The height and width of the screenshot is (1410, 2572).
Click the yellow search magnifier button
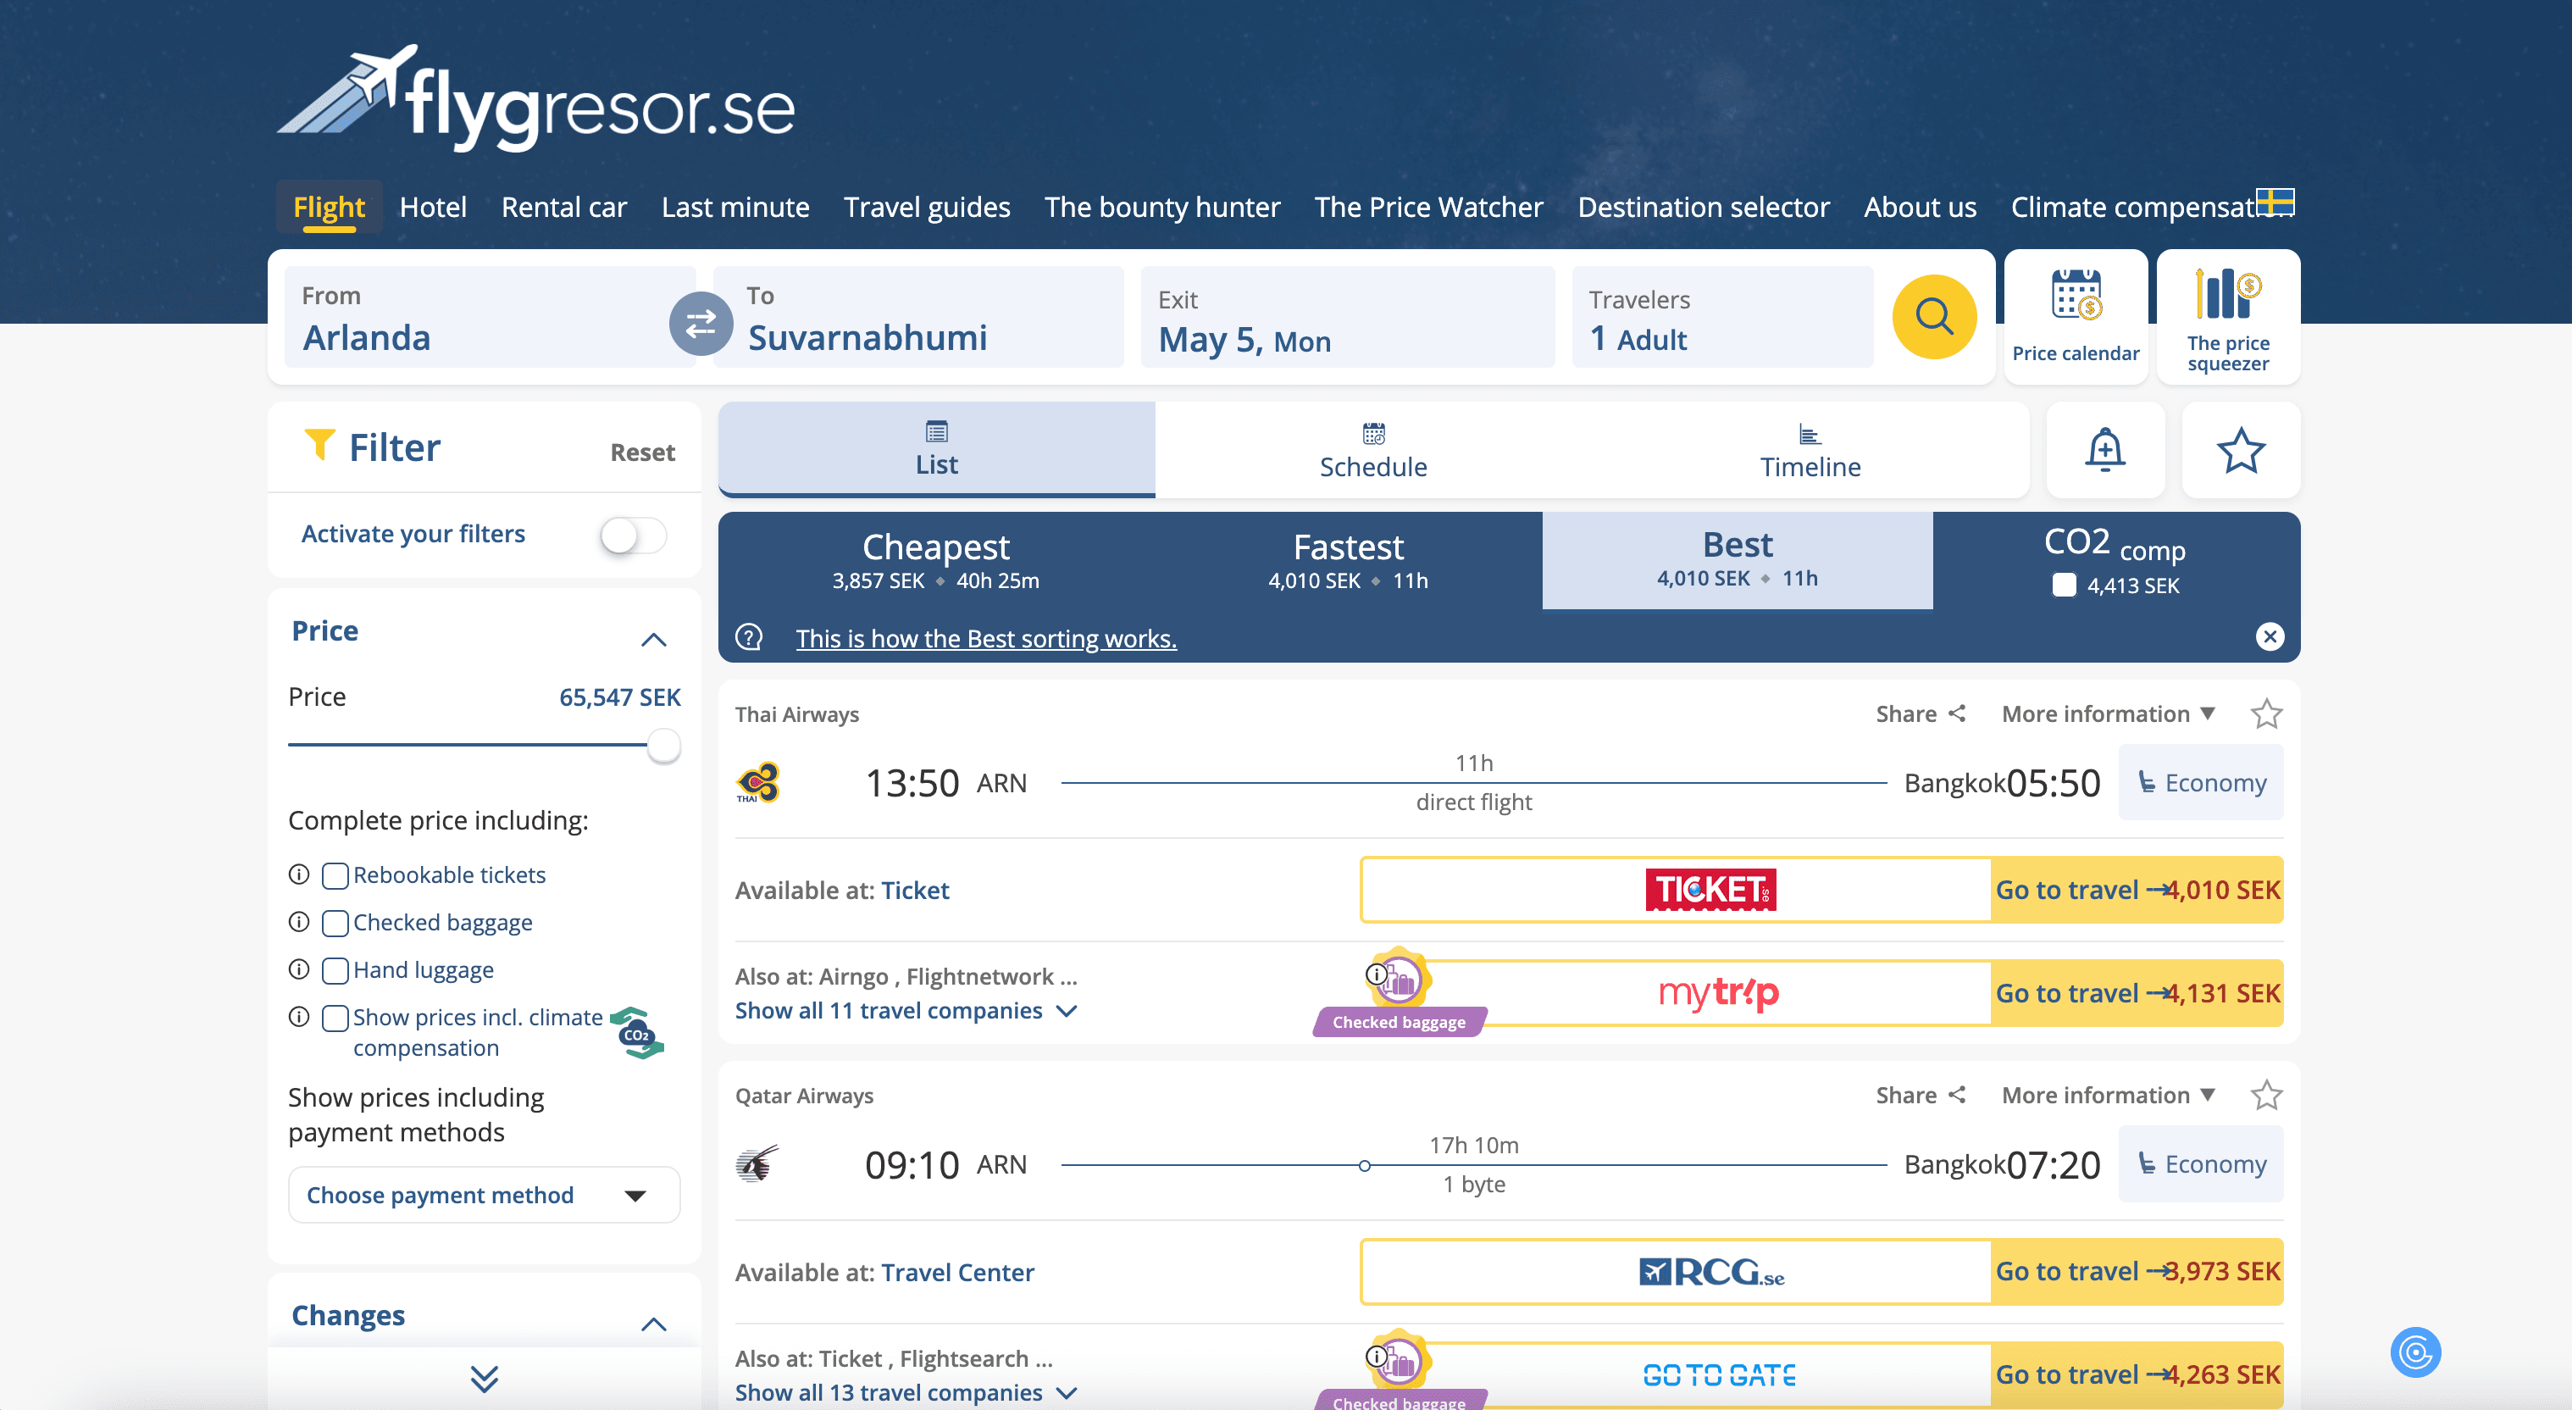coord(1933,318)
